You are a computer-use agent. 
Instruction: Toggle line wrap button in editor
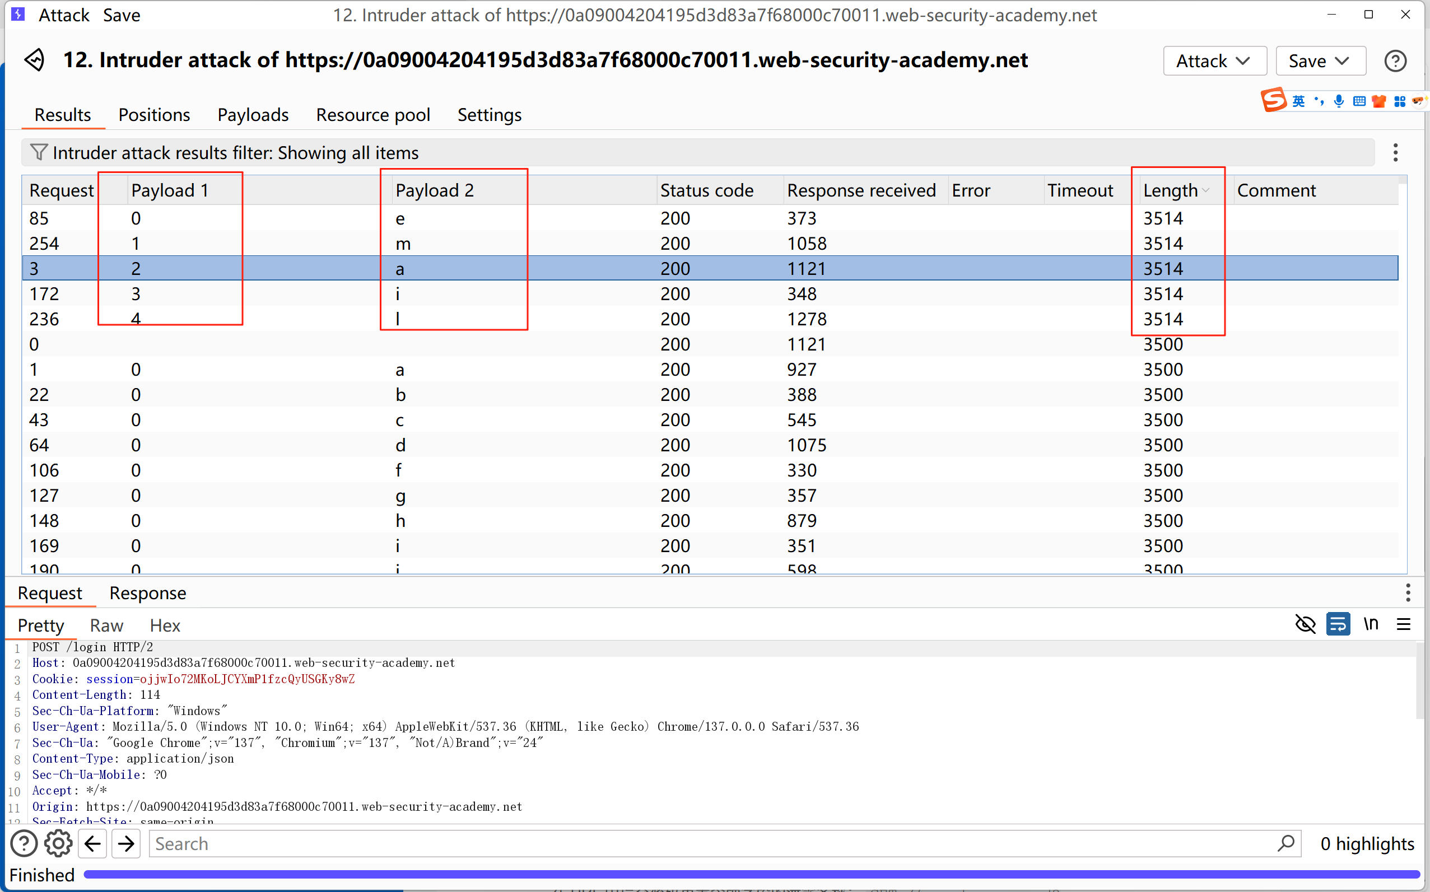(1338, 624)
